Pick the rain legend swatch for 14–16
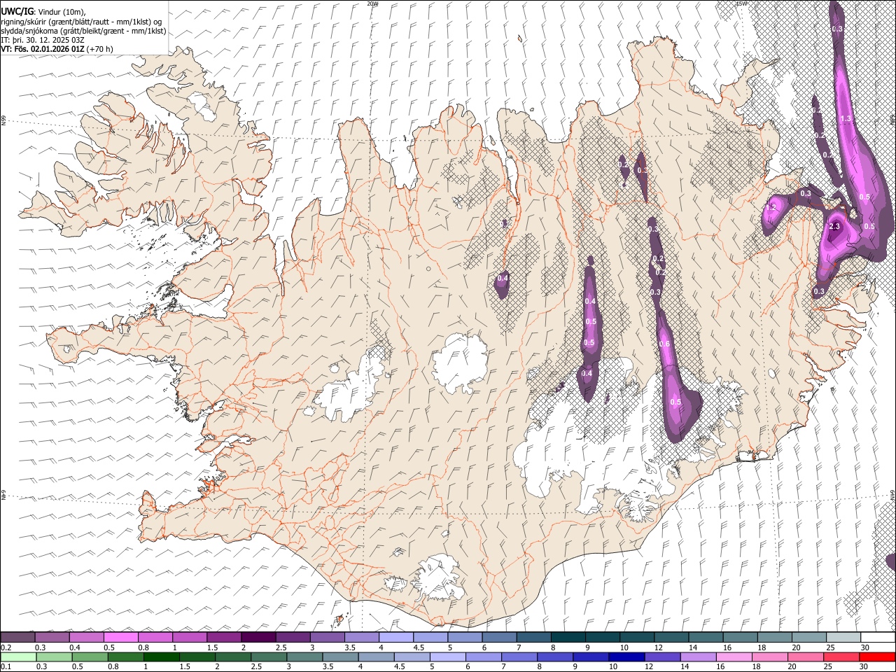The image size is (896, 672). click(698, 657)
